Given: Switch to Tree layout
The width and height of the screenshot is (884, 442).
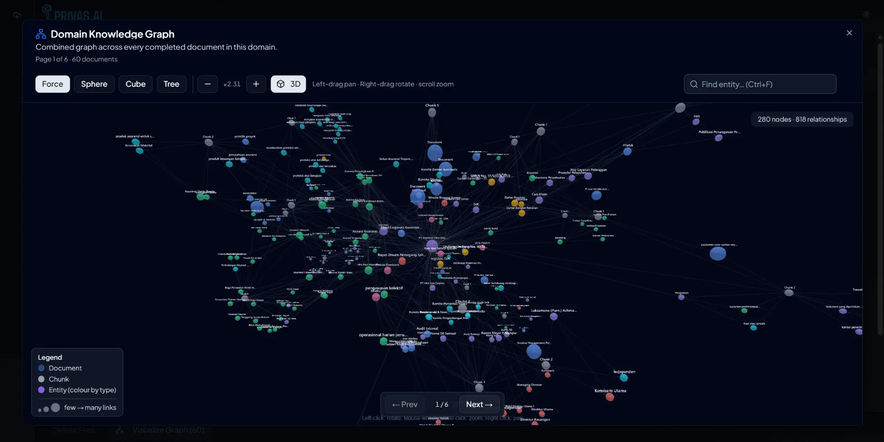Looking at the screenshot, I should tap(171, 84).
